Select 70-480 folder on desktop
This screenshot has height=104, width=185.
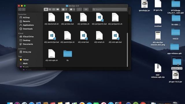click(176, 20)
